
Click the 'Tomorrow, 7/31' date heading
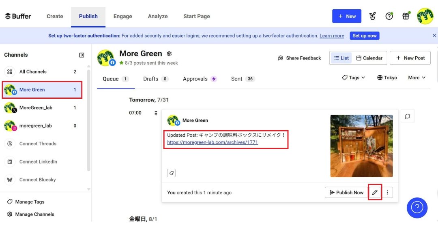tap(149, 100)
